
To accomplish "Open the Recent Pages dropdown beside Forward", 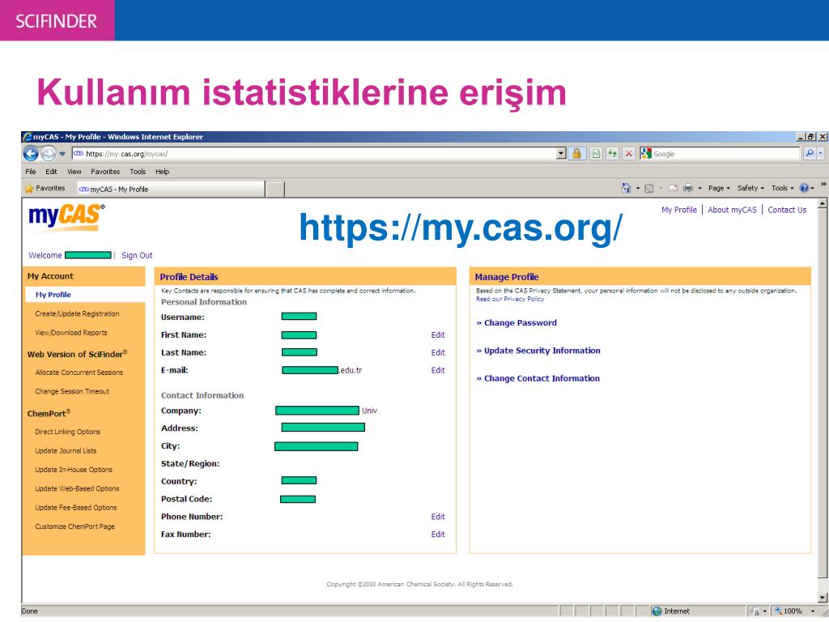I will point(62,154).
